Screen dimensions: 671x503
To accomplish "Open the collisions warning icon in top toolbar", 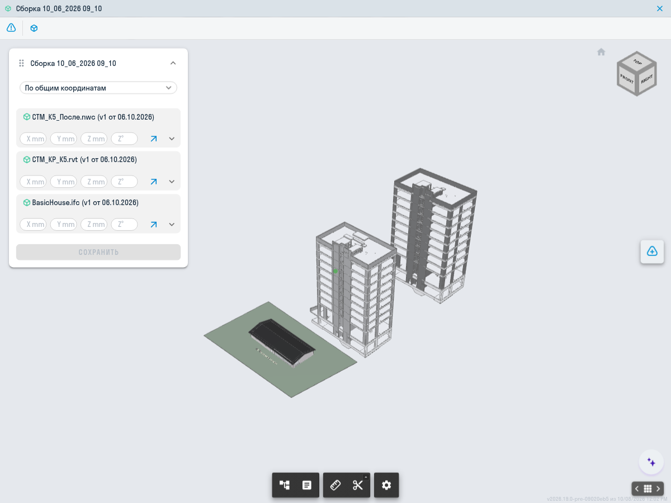I will tap(11, 28).
